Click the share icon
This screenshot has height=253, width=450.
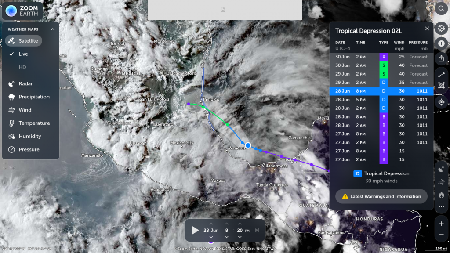(441, 58)
